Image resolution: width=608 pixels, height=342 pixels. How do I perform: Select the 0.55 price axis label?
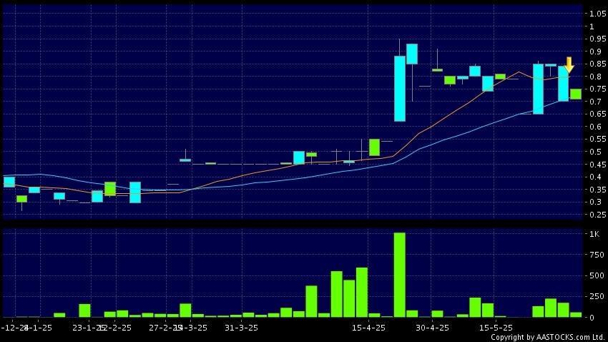pos(597,140)
